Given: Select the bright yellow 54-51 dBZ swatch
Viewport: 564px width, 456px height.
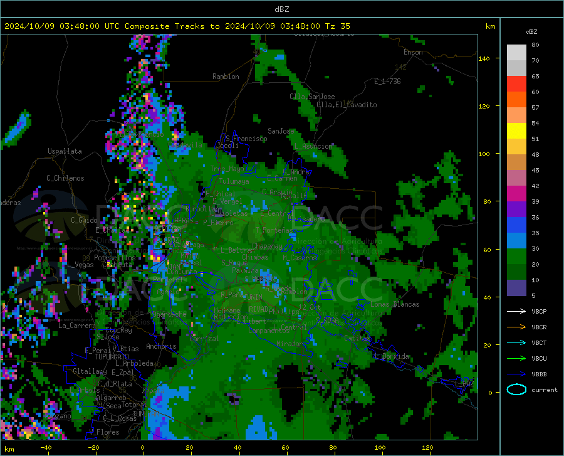Looking at the screenshot, I should pos(516,131).
